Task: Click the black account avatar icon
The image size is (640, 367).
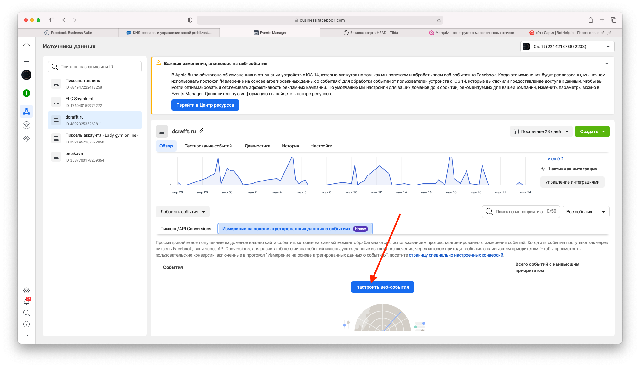Action: [x=26, y=75]
